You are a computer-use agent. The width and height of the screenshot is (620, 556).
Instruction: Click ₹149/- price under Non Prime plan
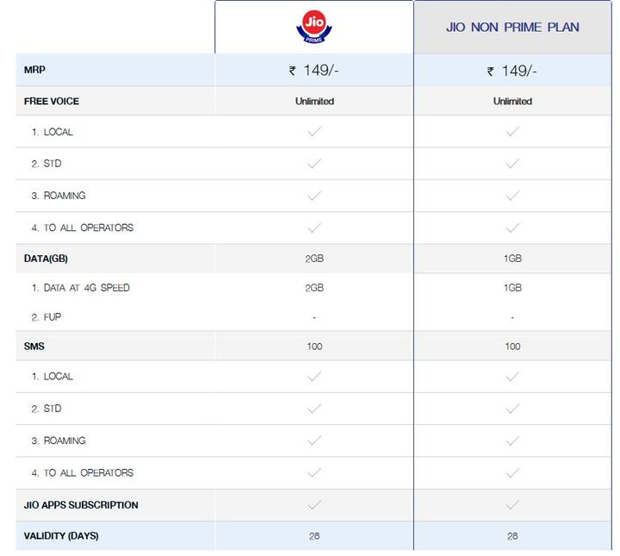pyautogui.click(x=512, y=72)
